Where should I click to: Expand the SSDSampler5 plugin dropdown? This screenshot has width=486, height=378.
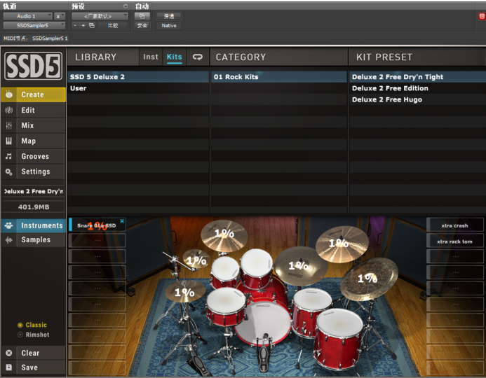(x=34, y=25)
